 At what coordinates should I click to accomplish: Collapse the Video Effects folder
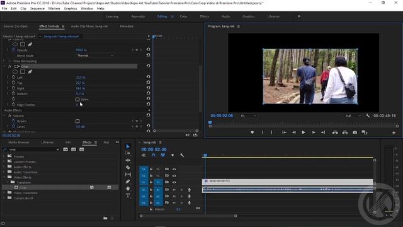[x=4, y=177]
